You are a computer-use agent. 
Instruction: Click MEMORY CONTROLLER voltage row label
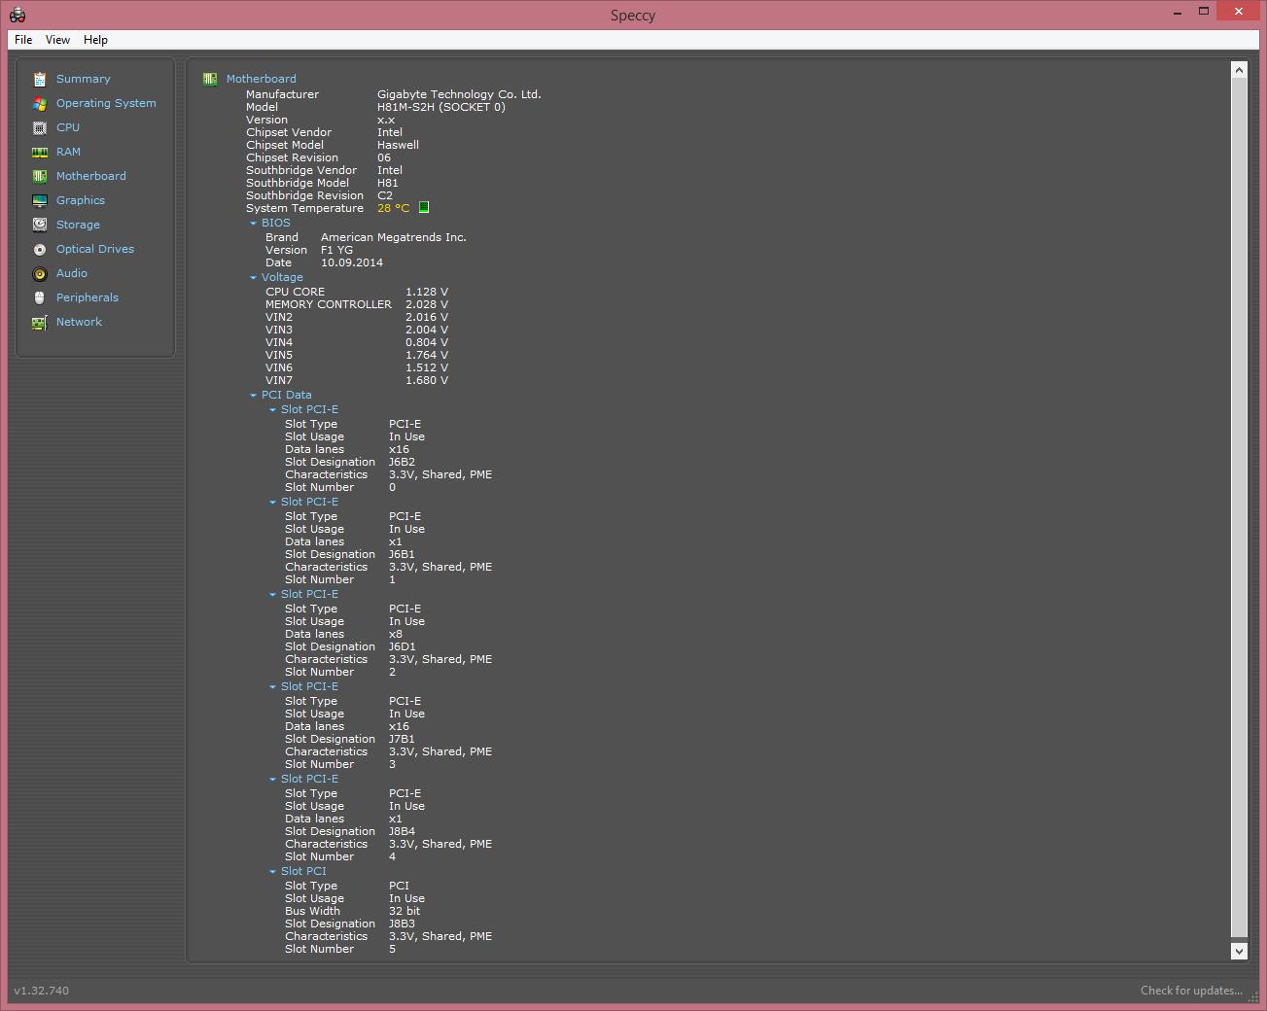329,304
